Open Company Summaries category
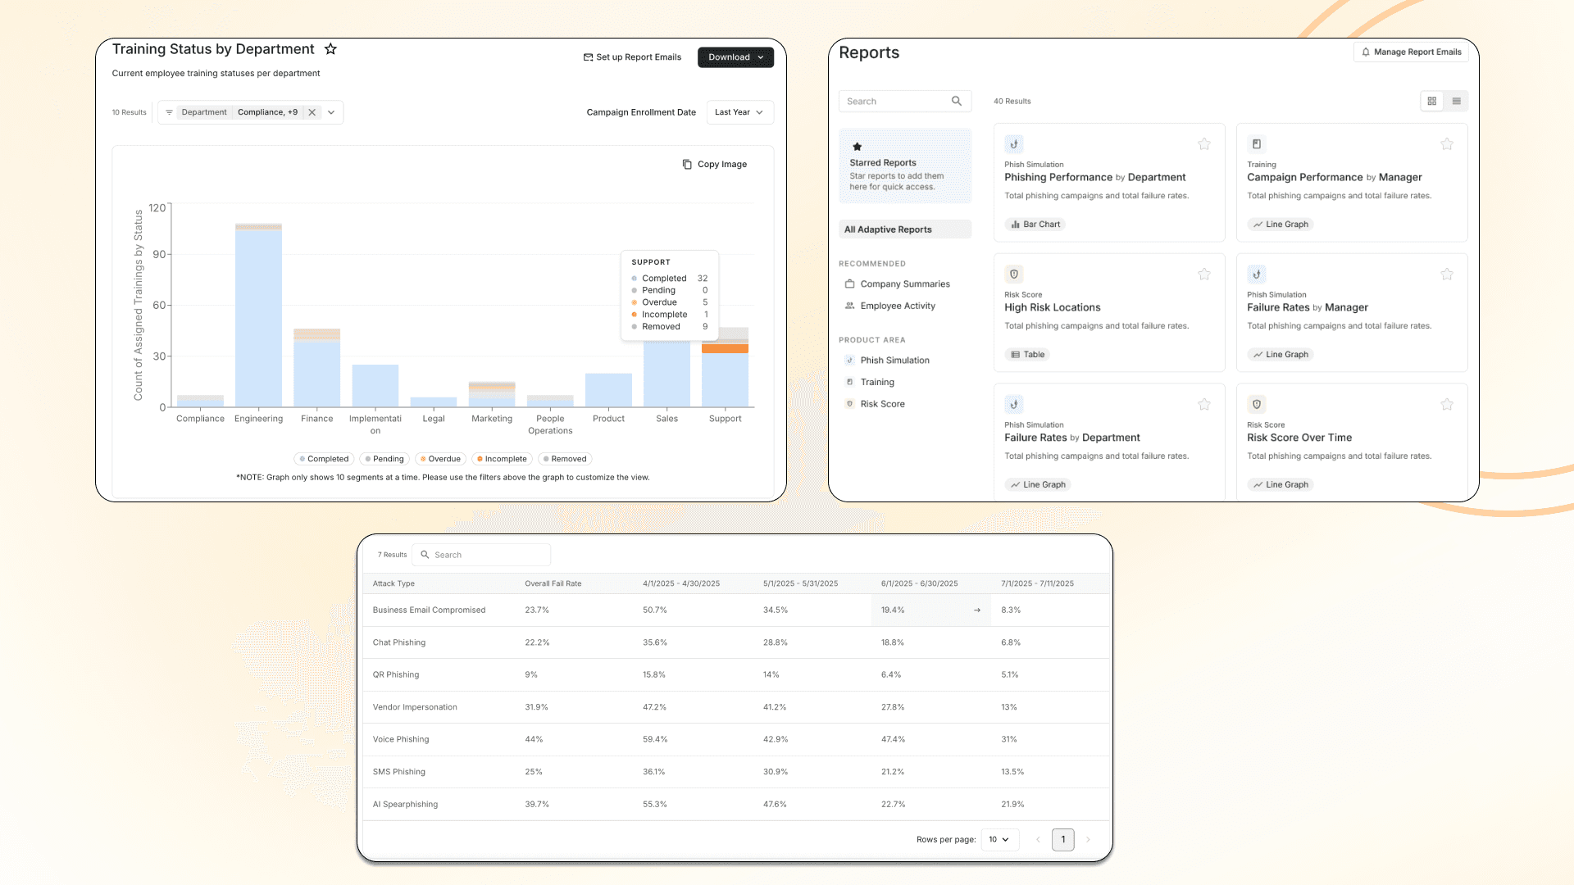This screenshot has width=1574, height=885. click(x=905, y=284)
